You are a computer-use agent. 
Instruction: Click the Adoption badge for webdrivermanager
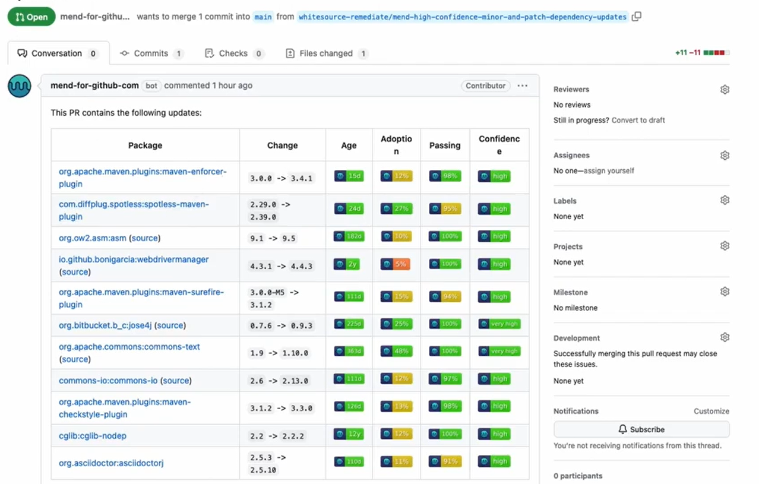(x=396, y=264)
